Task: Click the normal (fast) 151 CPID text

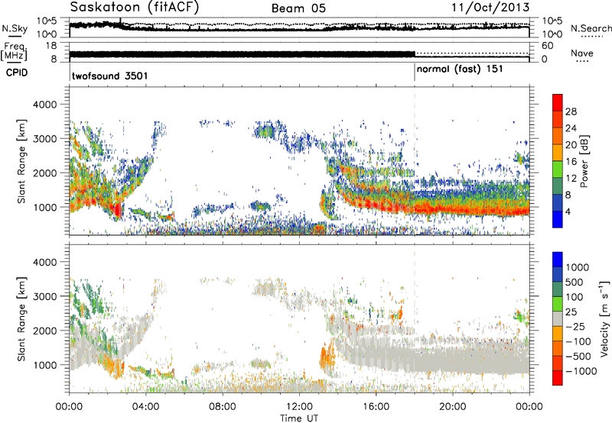Action: [460, 69]
